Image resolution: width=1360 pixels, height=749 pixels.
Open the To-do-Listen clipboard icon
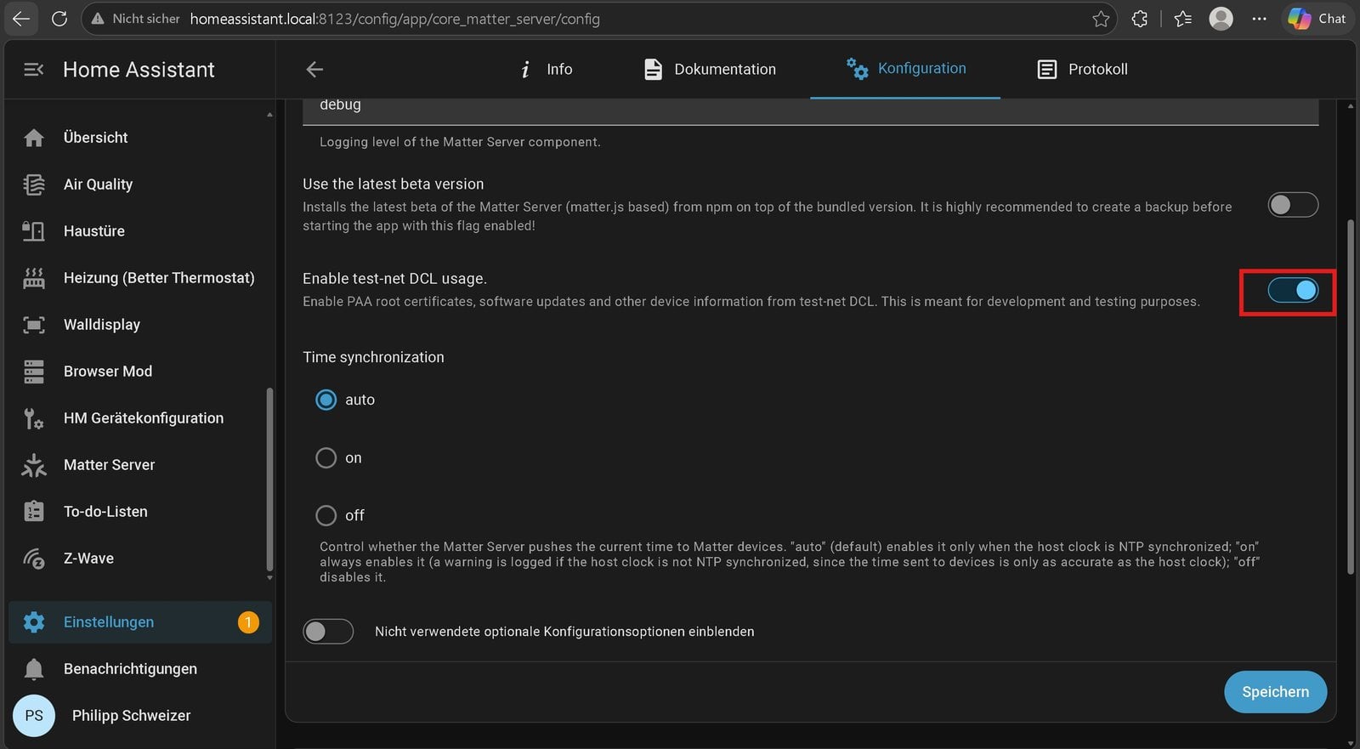click(34, 511)
